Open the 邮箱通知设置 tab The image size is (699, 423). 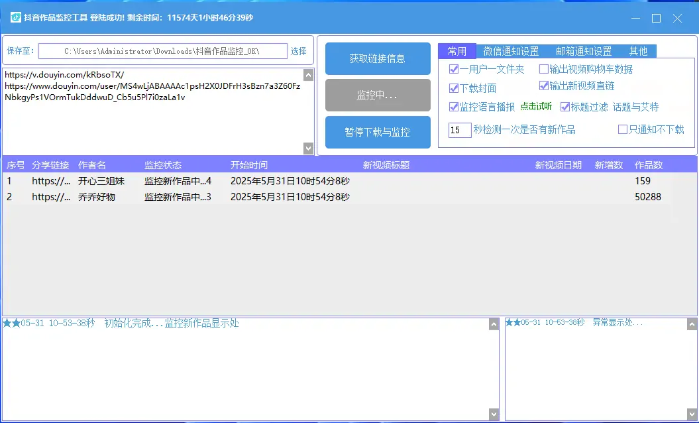point(584,51)
